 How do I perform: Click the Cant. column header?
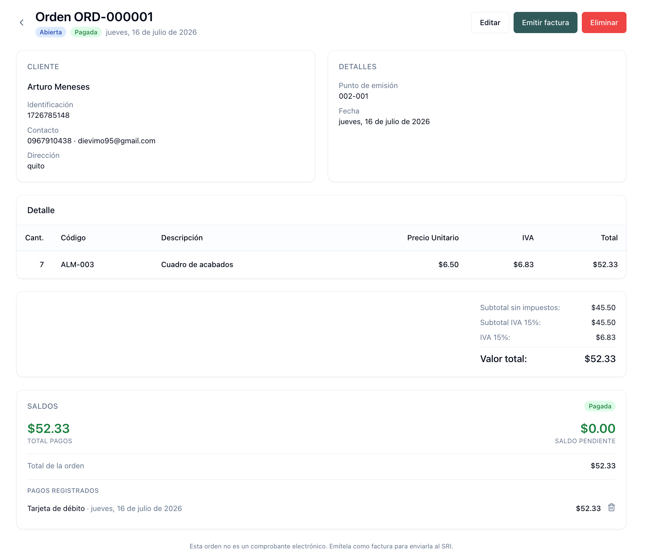pos(34,238)
